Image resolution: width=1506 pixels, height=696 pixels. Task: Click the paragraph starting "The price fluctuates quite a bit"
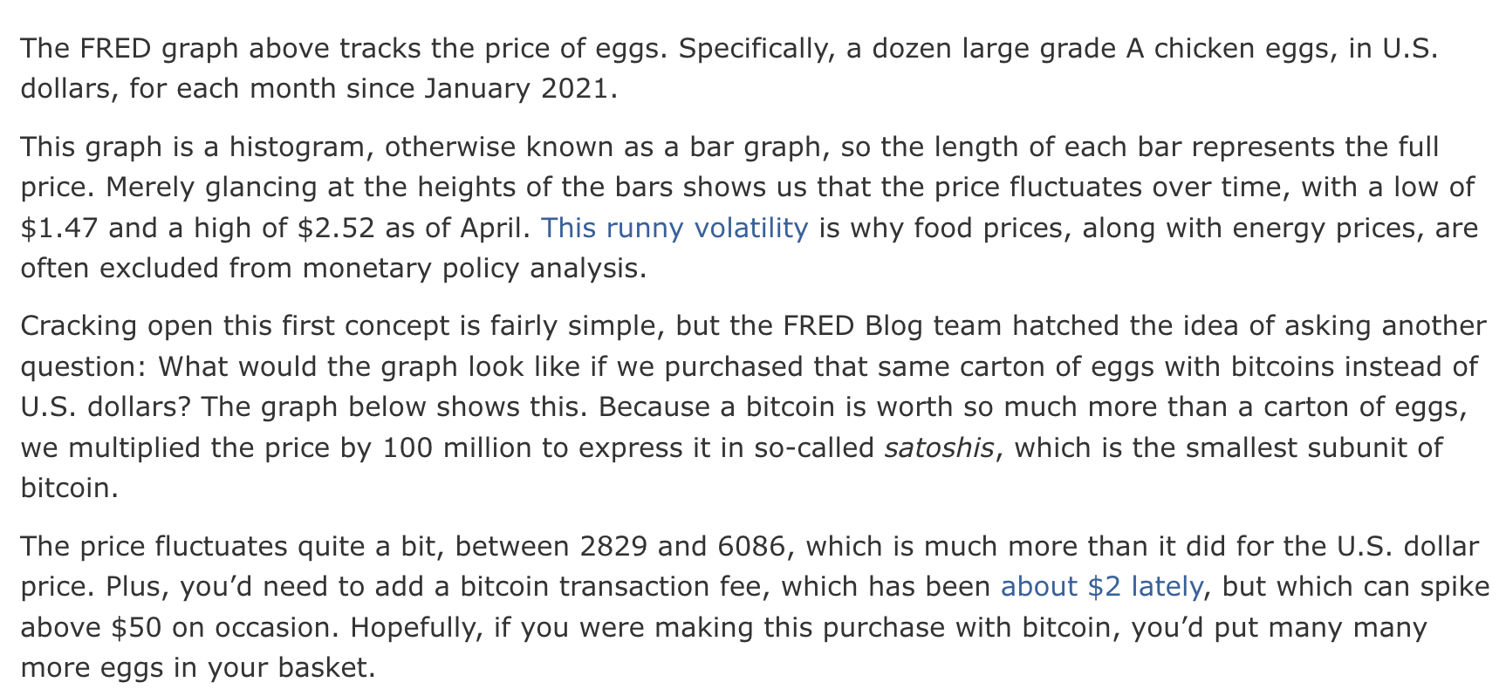755,606
